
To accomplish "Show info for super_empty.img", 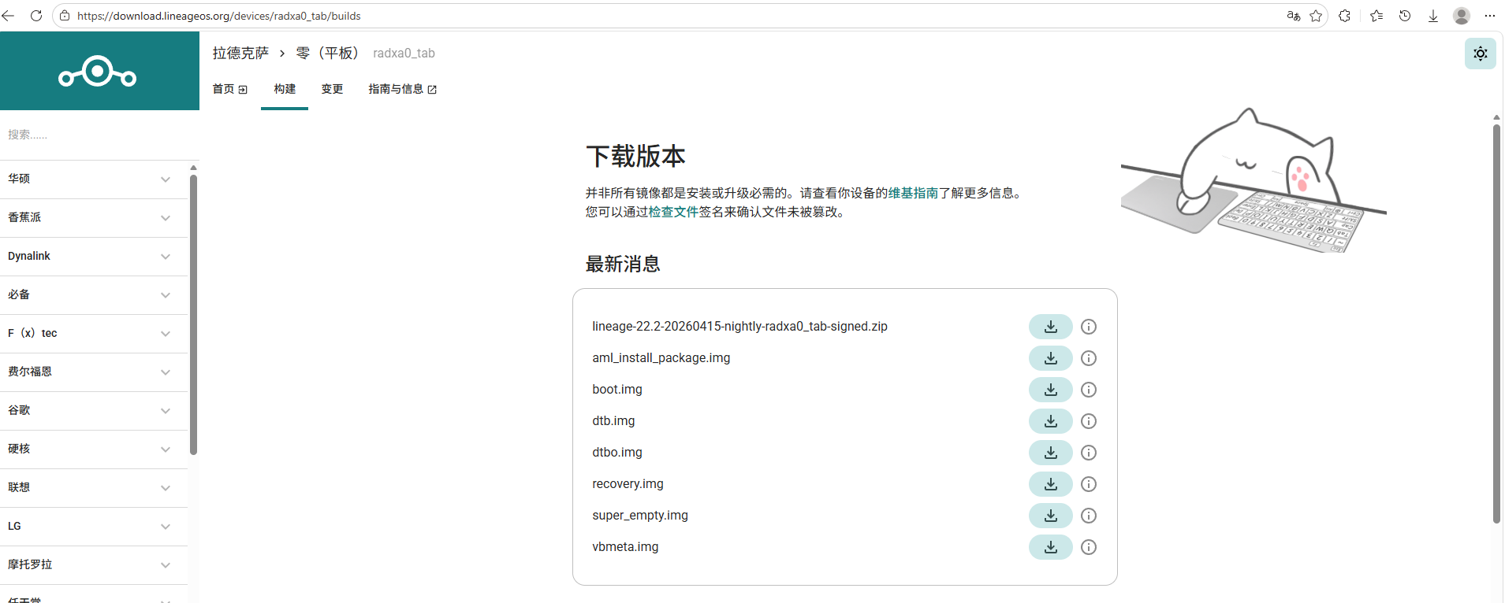I will [x=1089, y=516].
